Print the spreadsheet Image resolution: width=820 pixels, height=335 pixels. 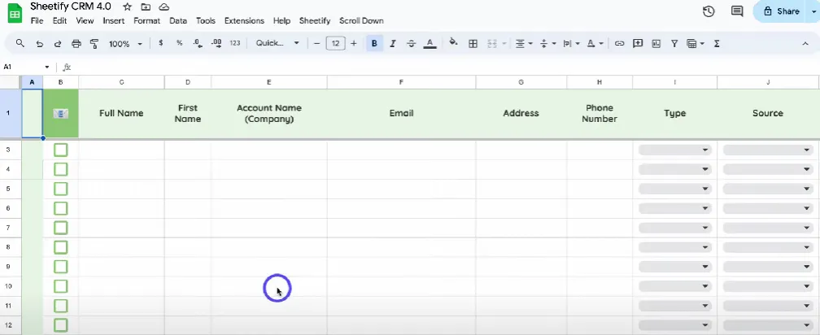(x=76, y=44)
